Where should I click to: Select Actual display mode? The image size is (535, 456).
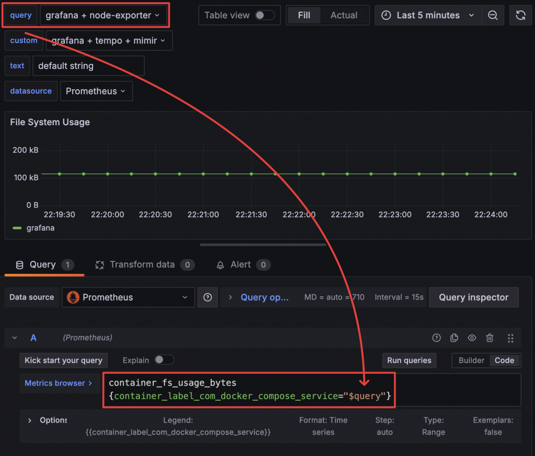click(344, 15)
